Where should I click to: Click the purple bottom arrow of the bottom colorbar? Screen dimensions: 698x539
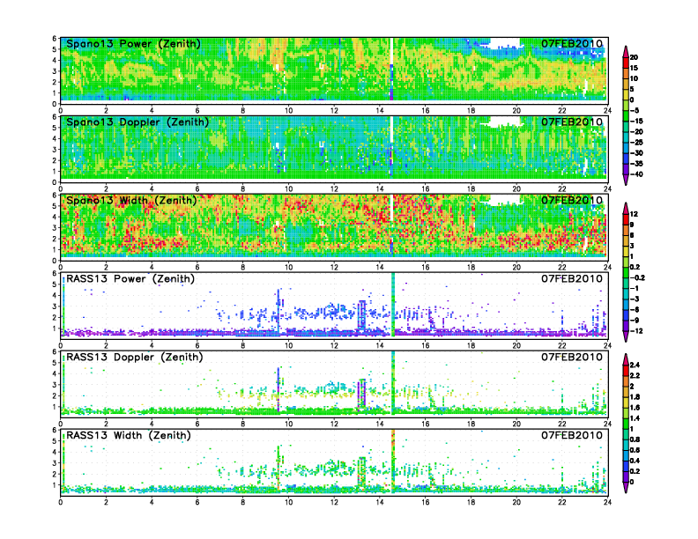(626, 487)
